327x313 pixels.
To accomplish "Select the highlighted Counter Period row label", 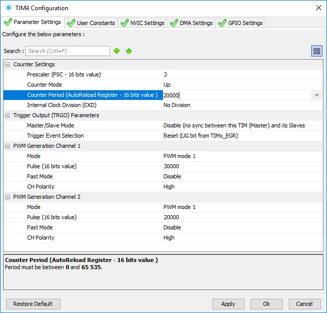I will coord(92,95).
